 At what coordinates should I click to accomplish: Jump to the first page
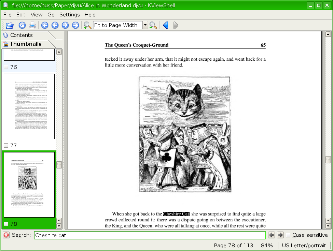[x=45, y=26]
